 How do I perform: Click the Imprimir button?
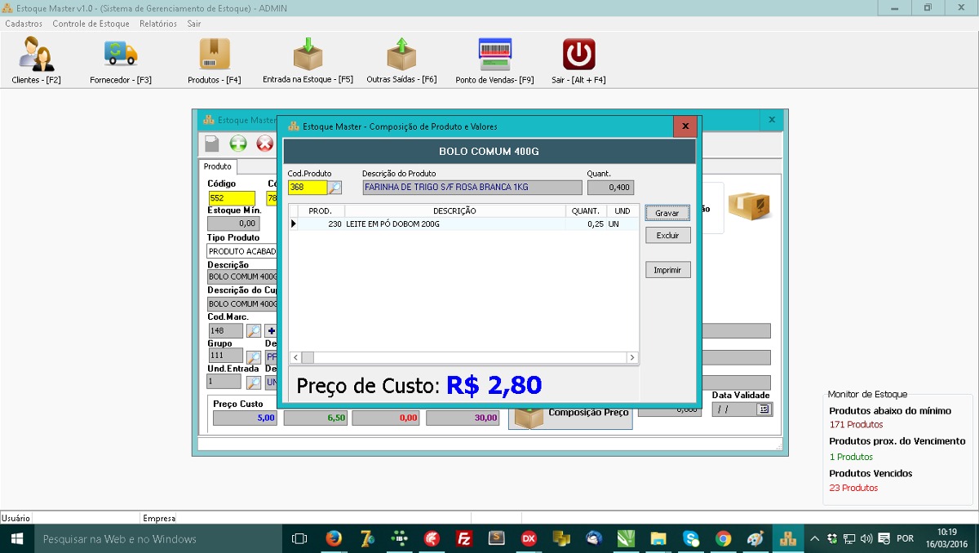point(667,270)
